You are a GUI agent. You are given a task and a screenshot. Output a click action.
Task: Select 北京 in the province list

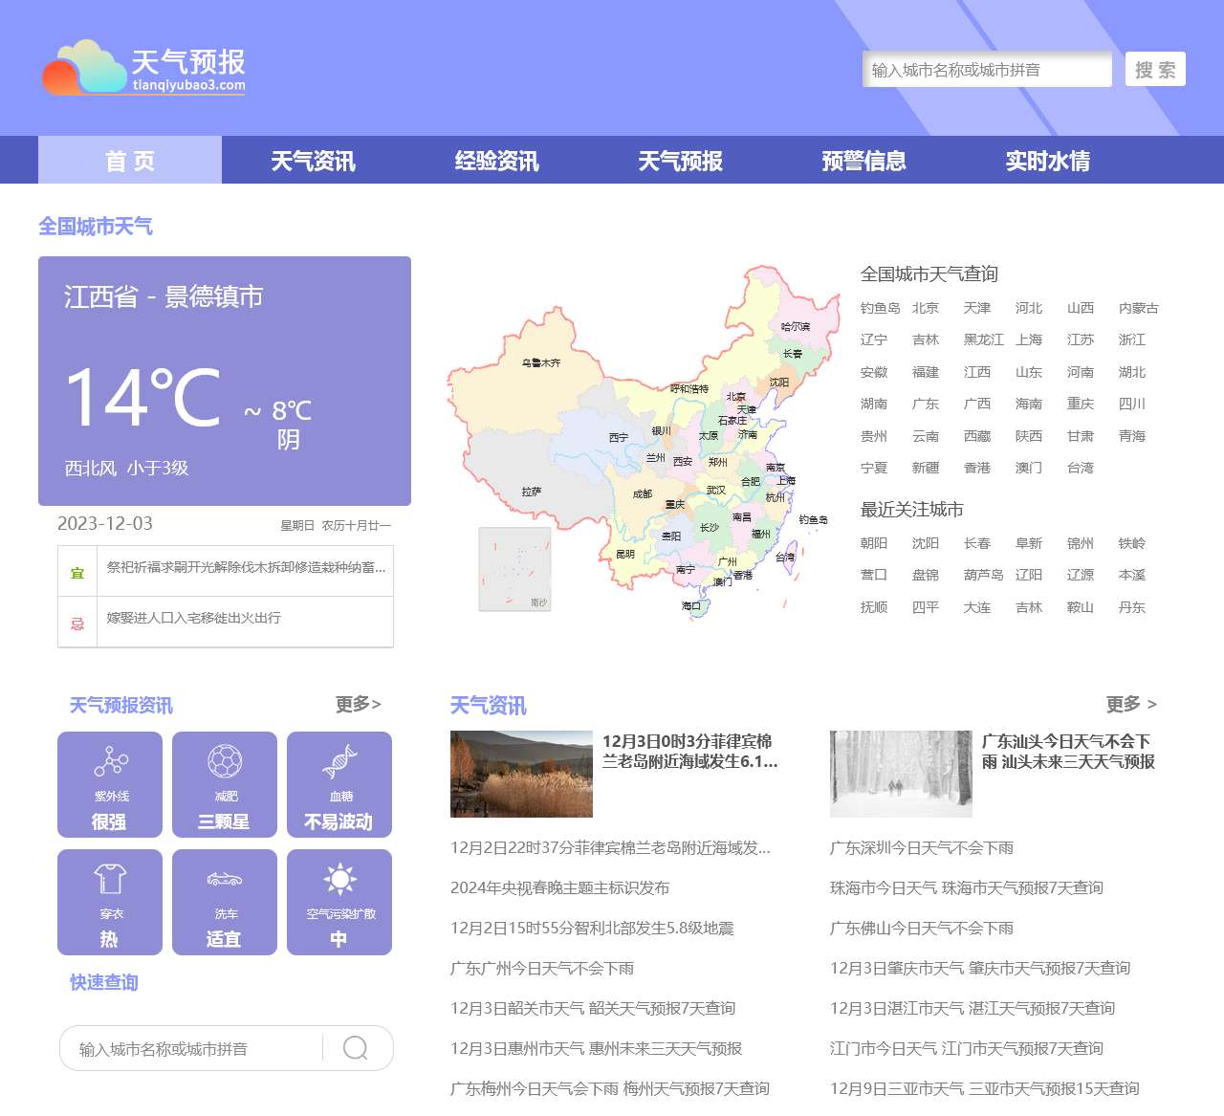925,308
